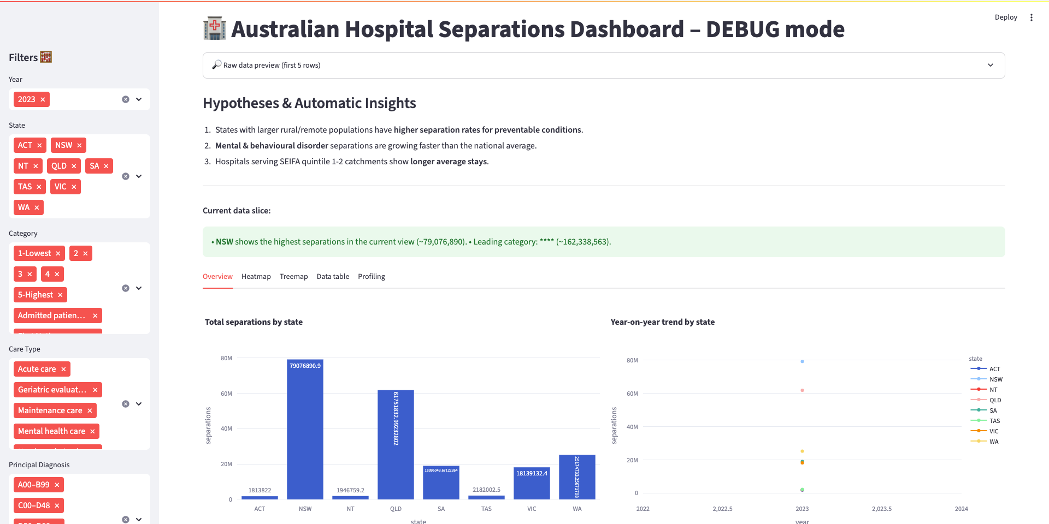
Task: Switch to the Treemap tab
Action: coord(294,277)
